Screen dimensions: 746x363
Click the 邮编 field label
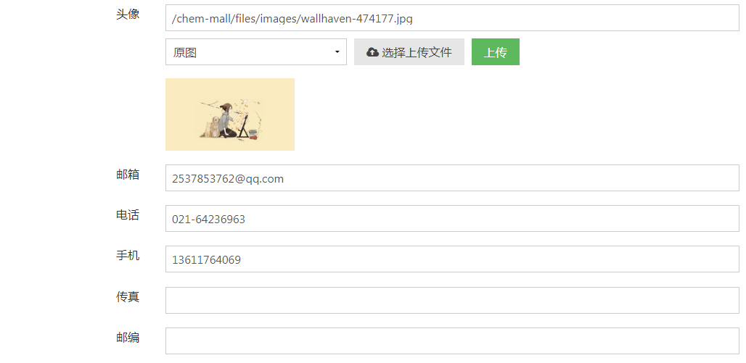pos(128,338)
